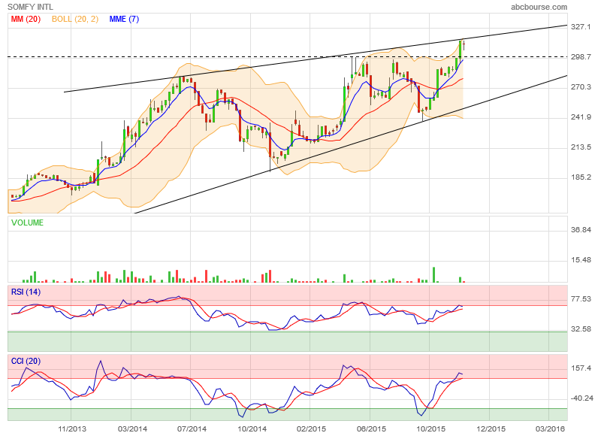Select the 10/2015 date marker
The image size is (601, 436).
click(430, 428)
